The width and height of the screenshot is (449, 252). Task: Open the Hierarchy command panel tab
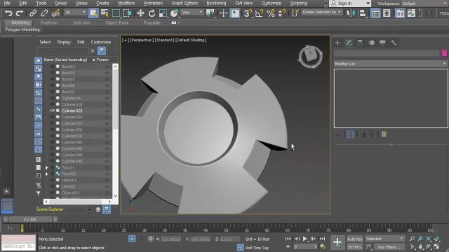point(360,43)
